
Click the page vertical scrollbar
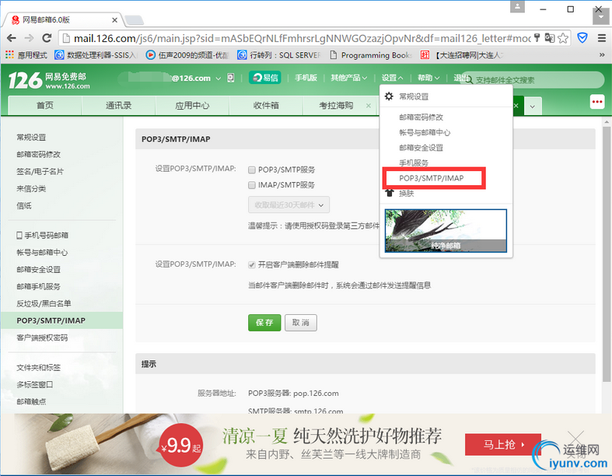click(606, 254)
